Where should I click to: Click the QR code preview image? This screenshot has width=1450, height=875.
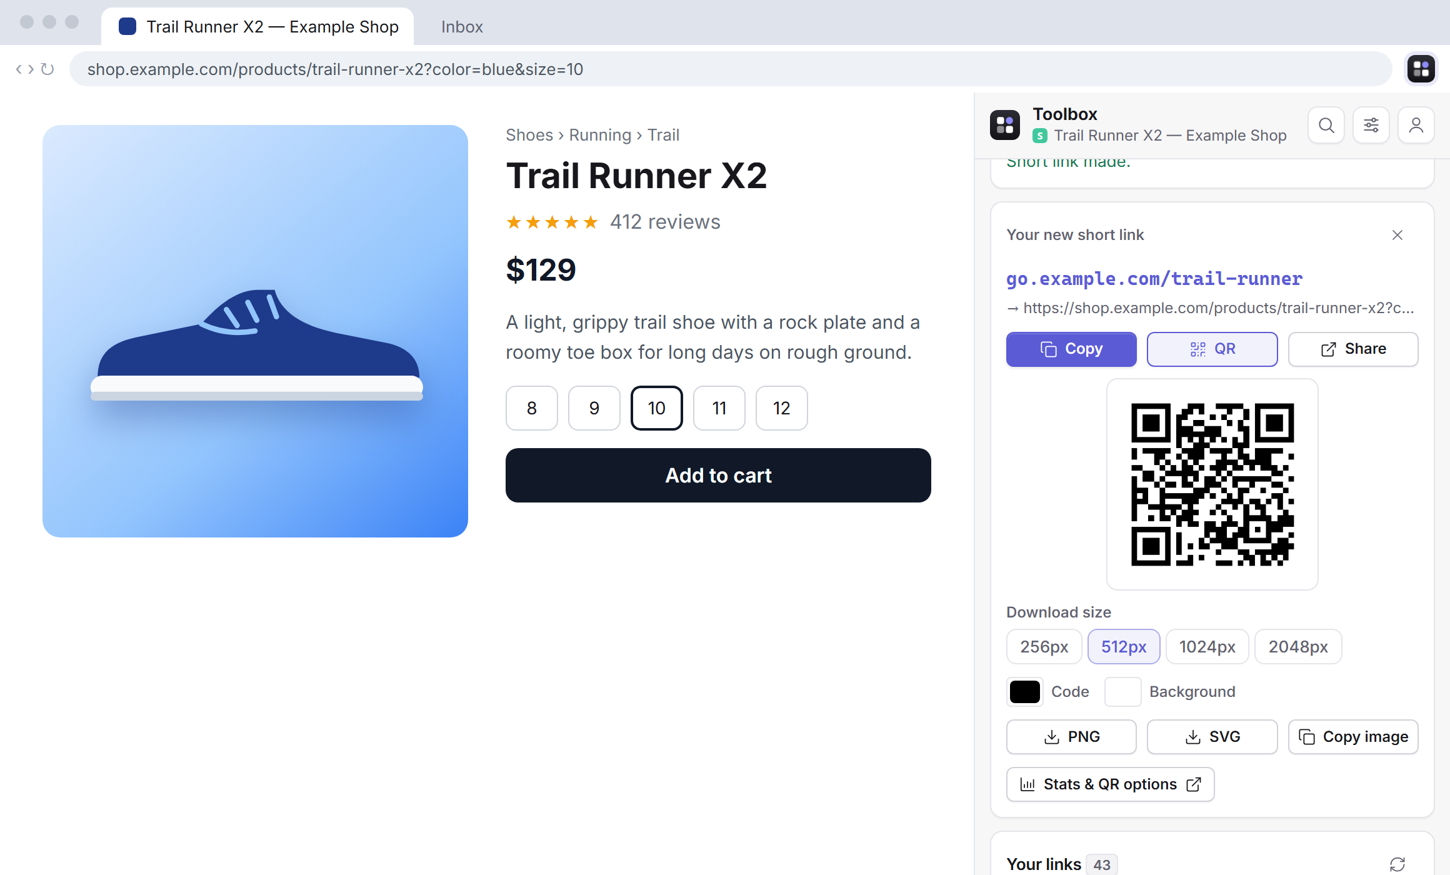[x=1212, y=484]
